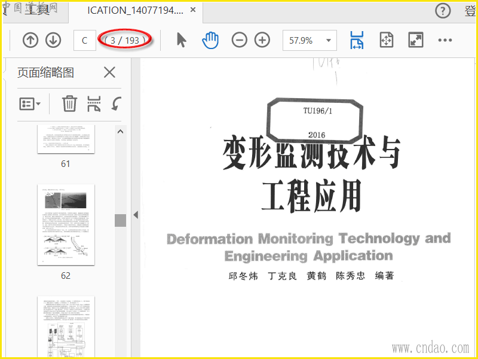Enable fit-width scrolling mode
This screenshot has width=478, height=359.
click(x=357, y=40)
